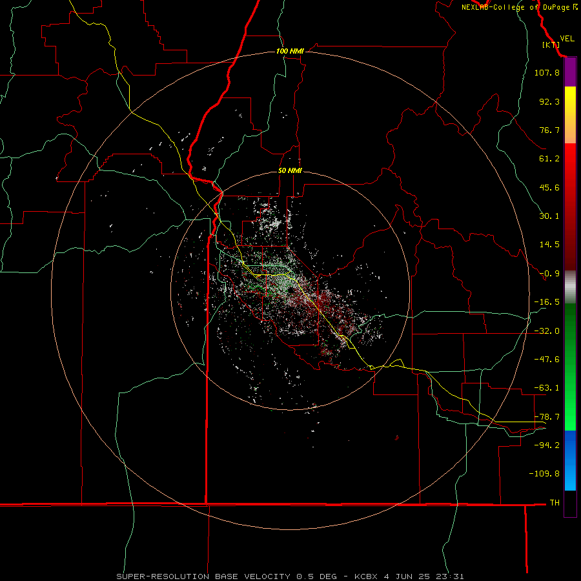Click the 76.7 velocity scale value
This screenshot has height=581, width=581.
pos(549,130)
